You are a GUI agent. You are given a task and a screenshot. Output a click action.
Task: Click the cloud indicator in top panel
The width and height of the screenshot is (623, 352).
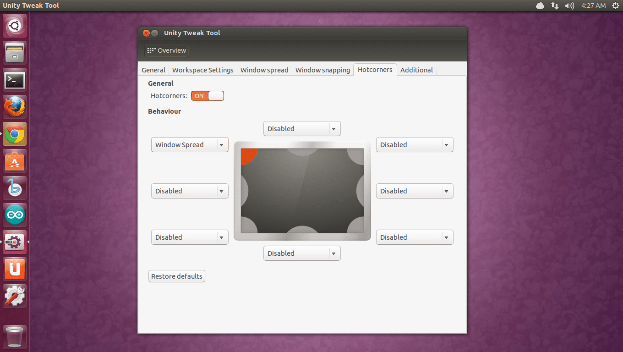540,5
